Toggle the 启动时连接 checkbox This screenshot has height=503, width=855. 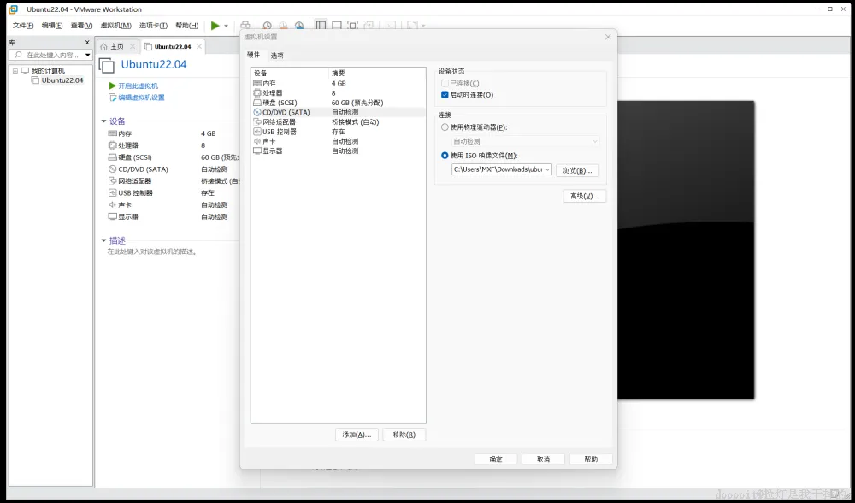click(445, 95)
